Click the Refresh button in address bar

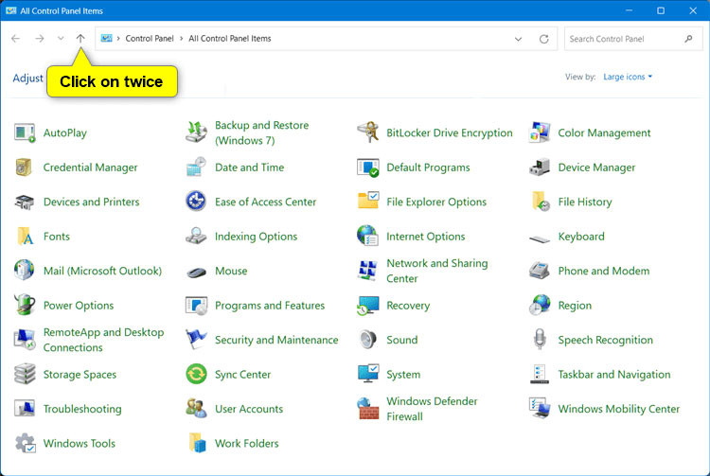[x=543, y=39]
